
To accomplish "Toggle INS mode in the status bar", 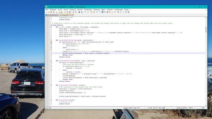I will (x=203, y=108).
